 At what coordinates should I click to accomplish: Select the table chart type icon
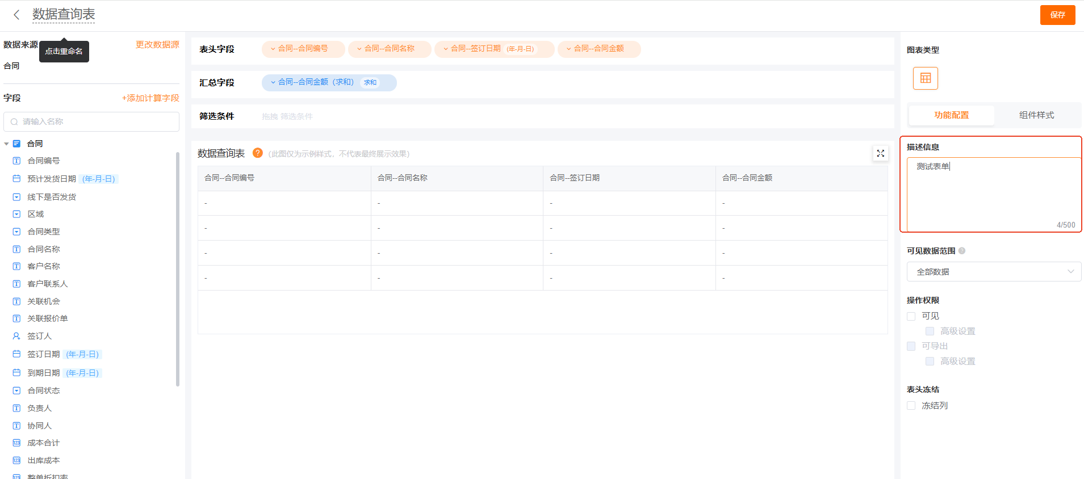pos(925,78)
